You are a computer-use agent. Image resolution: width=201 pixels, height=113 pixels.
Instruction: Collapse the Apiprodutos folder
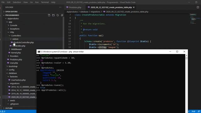point(13,19)
